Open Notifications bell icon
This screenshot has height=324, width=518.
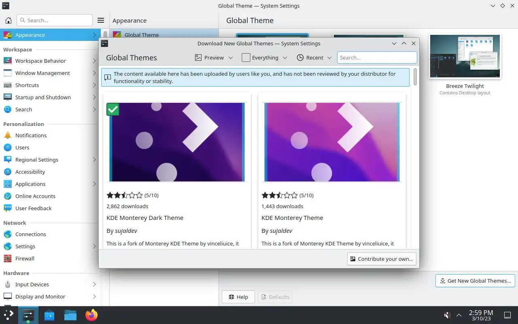pos(8,135)
